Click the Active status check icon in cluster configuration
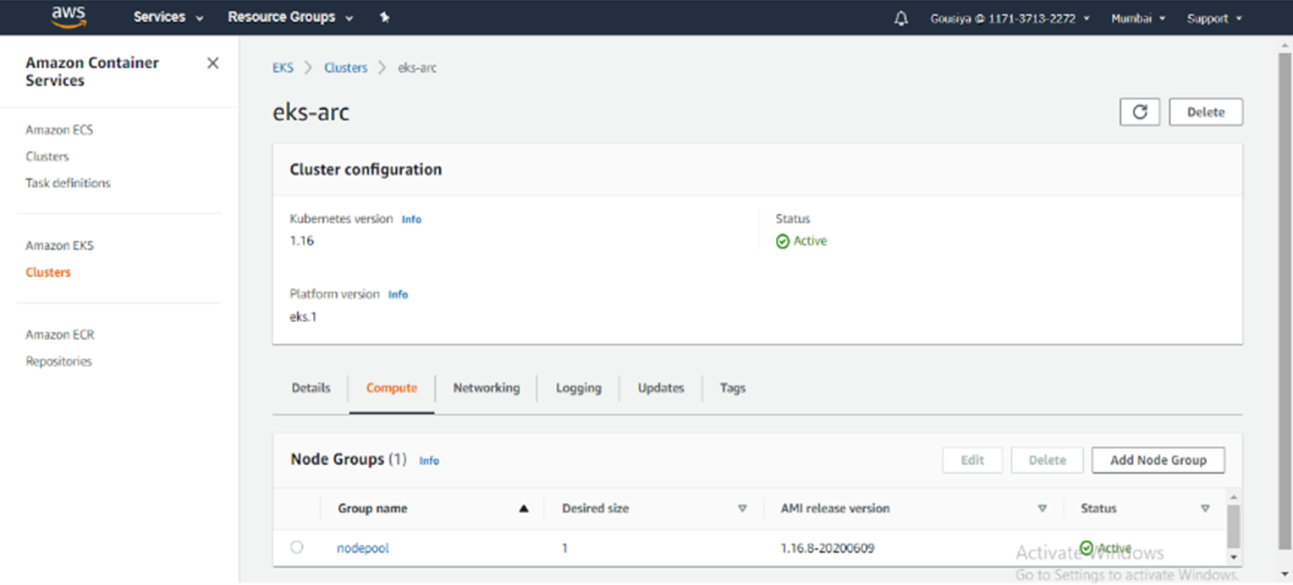Image resolution: width=1293 pixels, height=585 pixels. coord(783,241)
